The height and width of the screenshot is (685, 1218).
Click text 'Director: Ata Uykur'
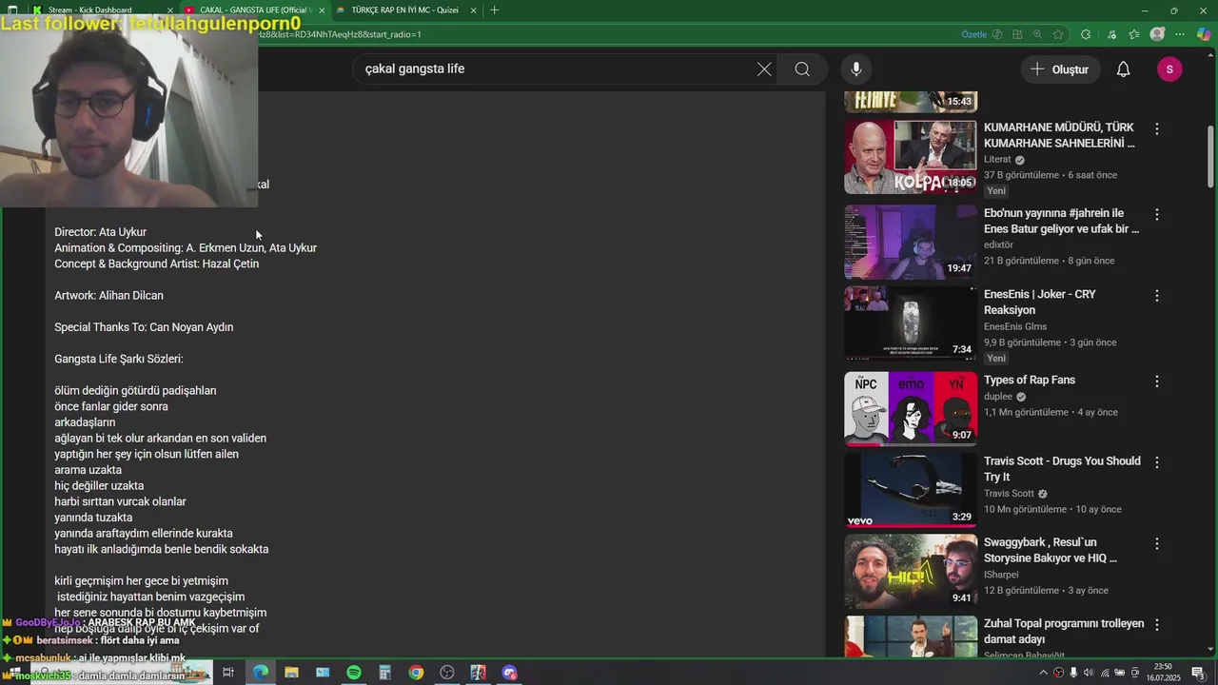[100, 232]
